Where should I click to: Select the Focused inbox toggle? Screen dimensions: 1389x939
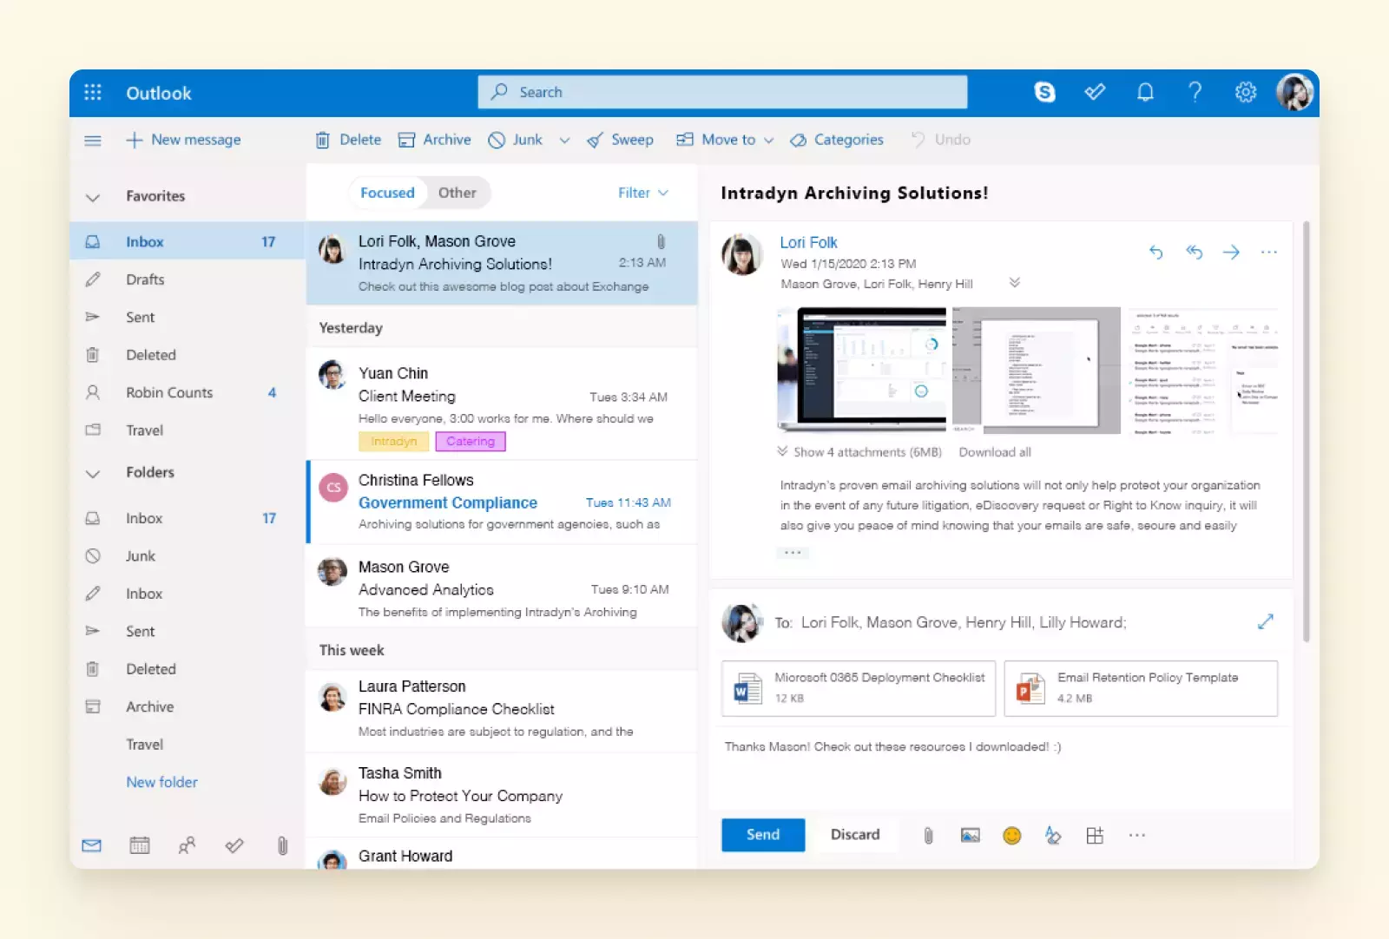click(x=387, y=193)
